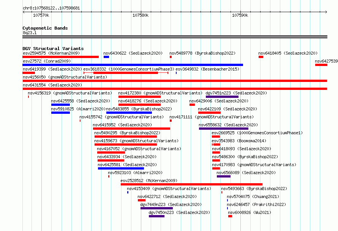Open dgv7449n223 (Sedlazeck2020) label
Viewport: 338px width, 231px height.
171,204
